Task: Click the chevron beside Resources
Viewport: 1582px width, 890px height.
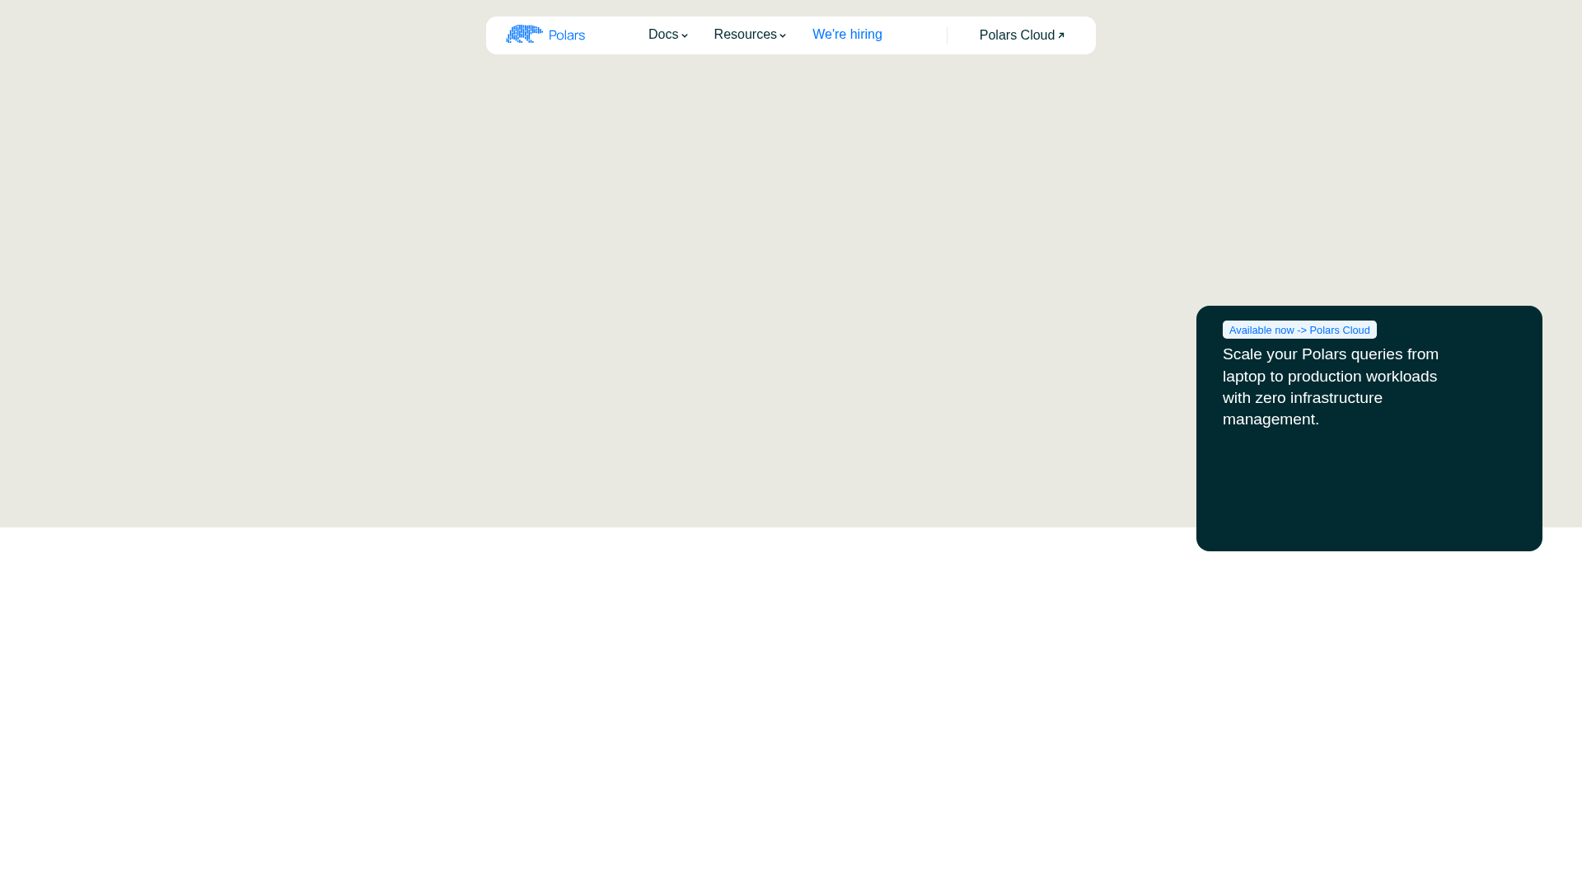Action: [782, 35]
